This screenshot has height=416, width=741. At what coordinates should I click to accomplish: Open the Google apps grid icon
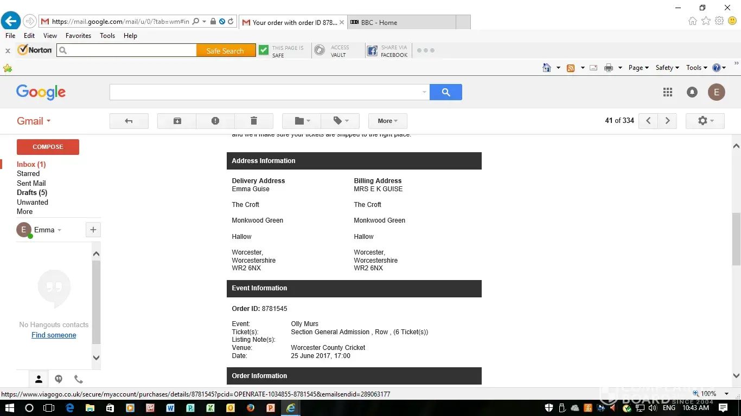[667, 92]
